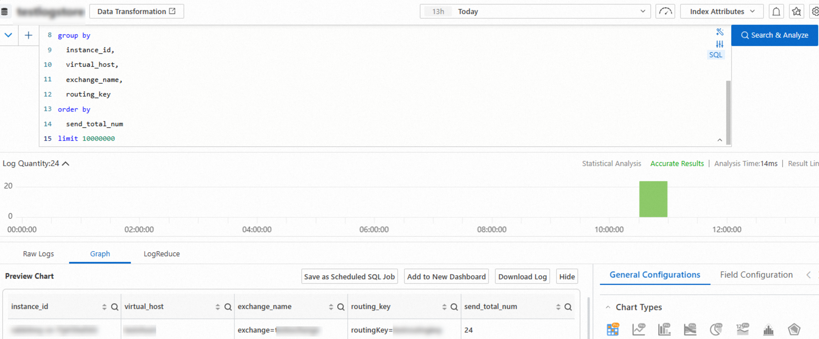
Task: Click the Statistical Analysis label
Action: [612, 164]
